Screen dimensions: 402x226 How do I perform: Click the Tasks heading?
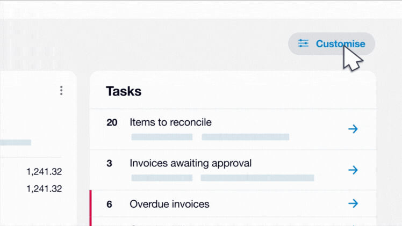[x=124, y=91]
